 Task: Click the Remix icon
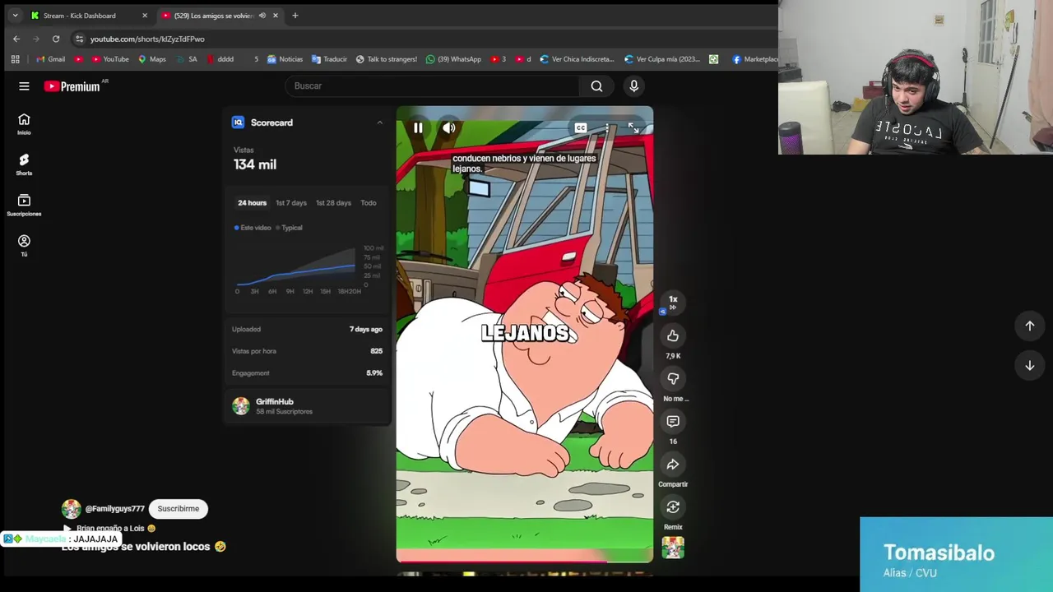click(673, 506)
